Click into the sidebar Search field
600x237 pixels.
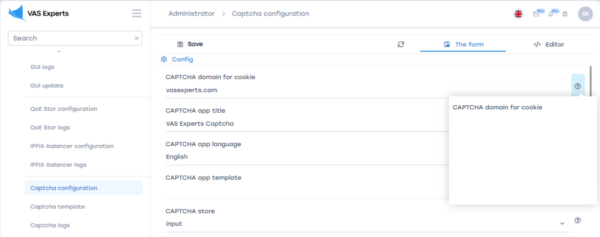[x=70, y=38]
